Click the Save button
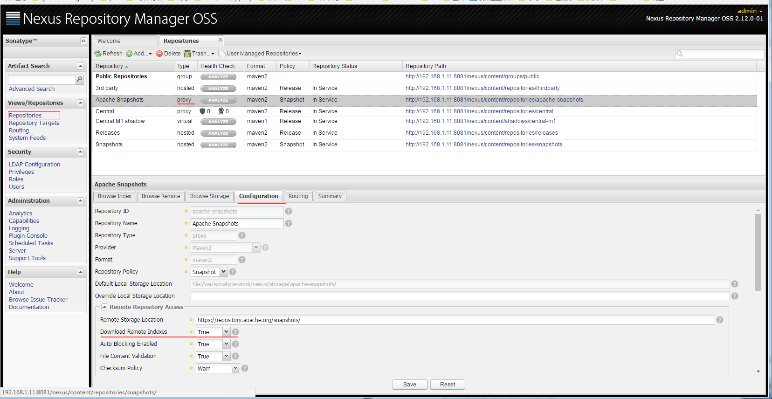Image resolution: width=772 pixels, height=399 pixels. coord(410,385)
